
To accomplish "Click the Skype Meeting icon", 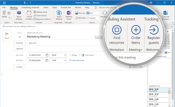I will (x=59, y=13).
